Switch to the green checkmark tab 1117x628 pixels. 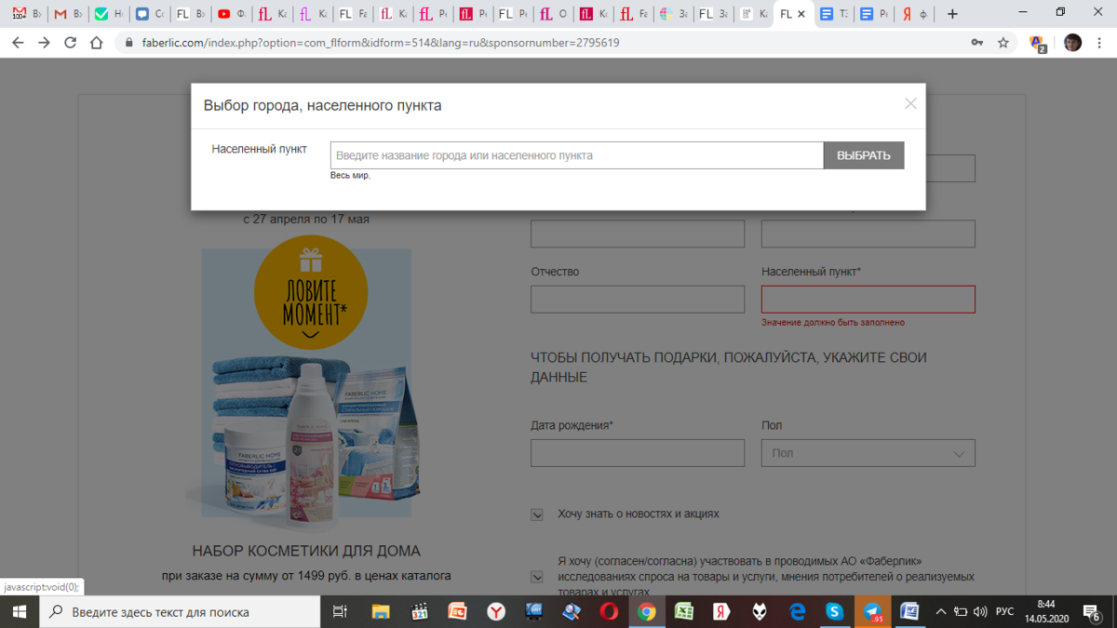pyautogui.click(x=109, y=14)
